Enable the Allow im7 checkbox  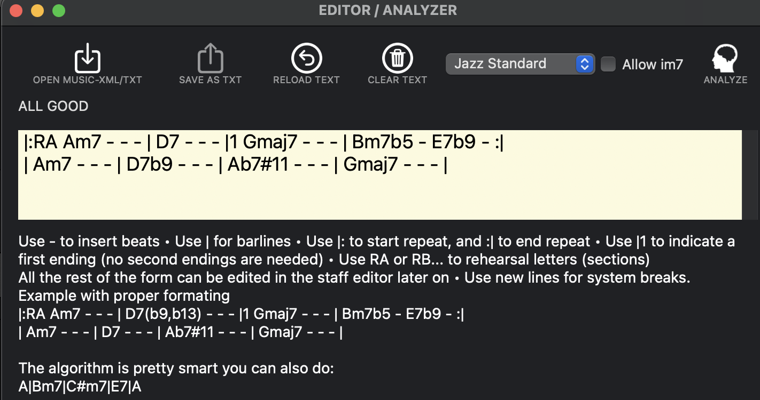(608, 65)
